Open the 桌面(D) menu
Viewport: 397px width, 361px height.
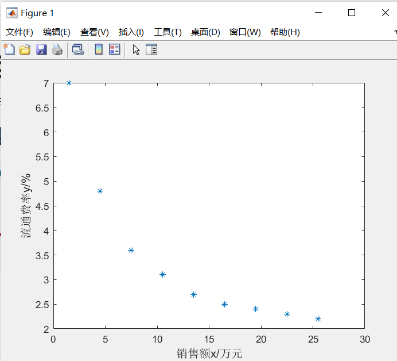point(205,32)
